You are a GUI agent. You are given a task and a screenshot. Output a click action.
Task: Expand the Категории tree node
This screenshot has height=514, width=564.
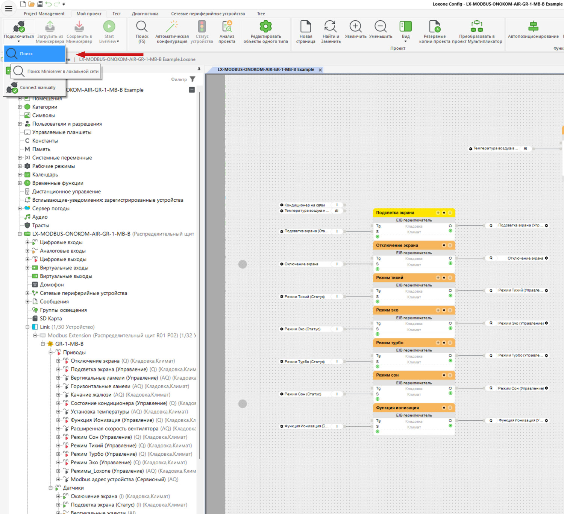[20, 107]
